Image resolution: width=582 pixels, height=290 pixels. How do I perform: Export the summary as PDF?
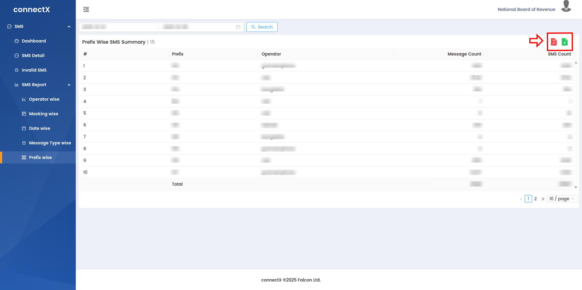[554, 42]
